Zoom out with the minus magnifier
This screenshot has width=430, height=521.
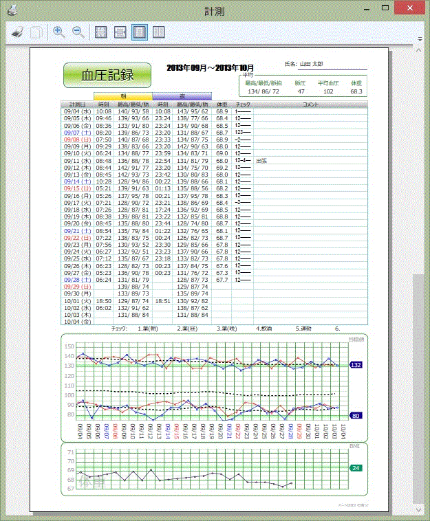point(78,32)
